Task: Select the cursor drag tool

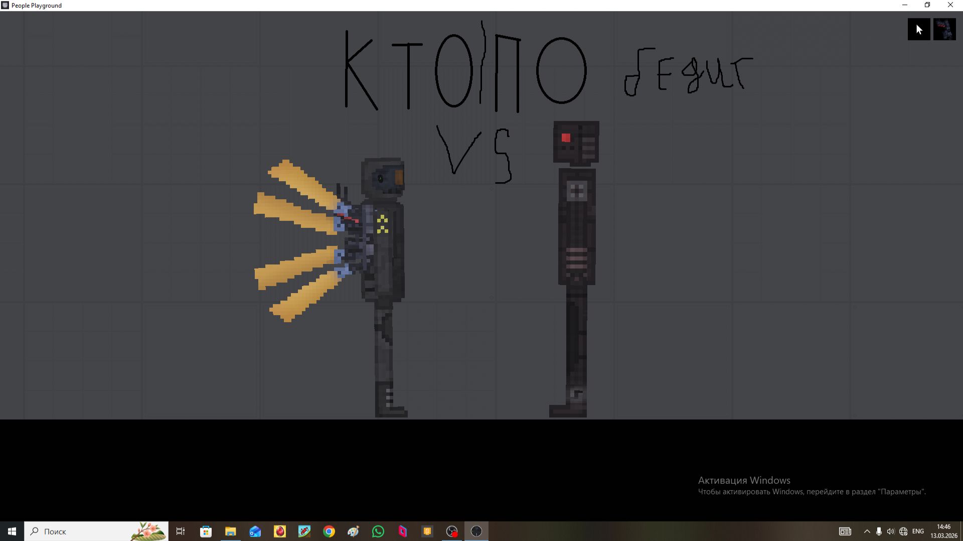Action: coord(919,30)
